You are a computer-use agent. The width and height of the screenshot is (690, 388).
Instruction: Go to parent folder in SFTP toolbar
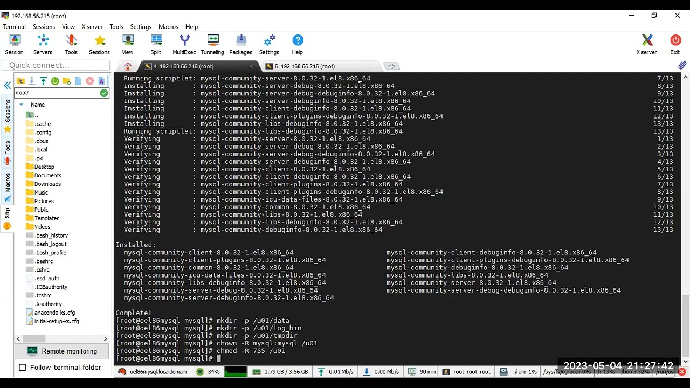[x=20, y=81]
